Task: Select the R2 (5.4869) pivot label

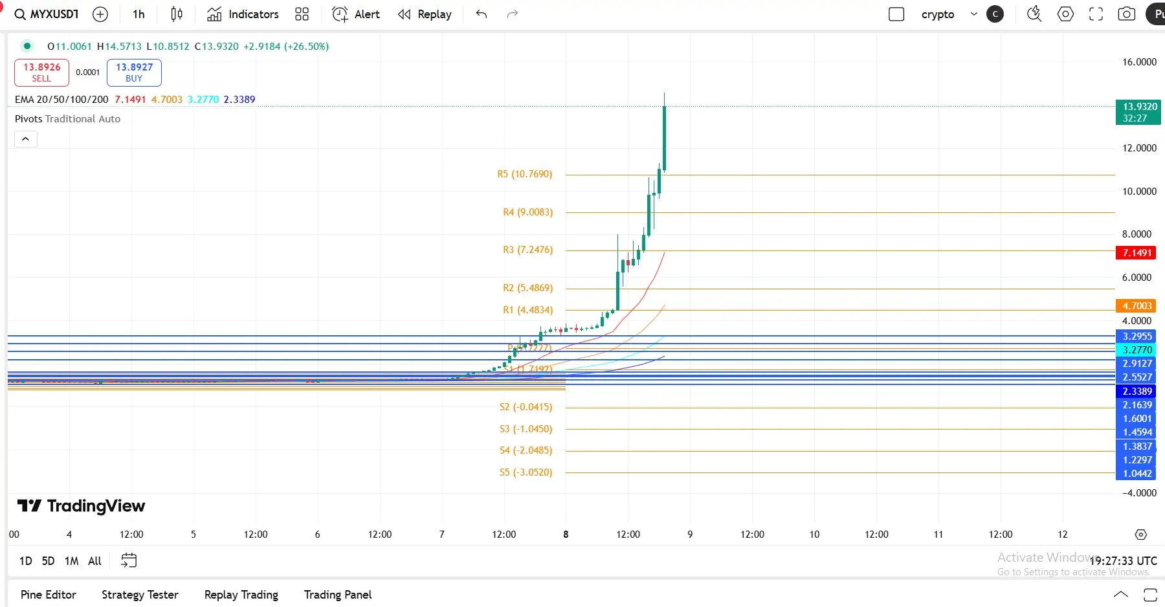Action: 527,288
